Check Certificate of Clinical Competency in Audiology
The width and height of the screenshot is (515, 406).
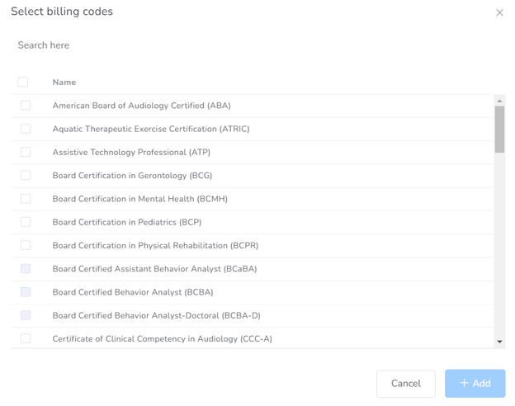(x=26, y=338)
